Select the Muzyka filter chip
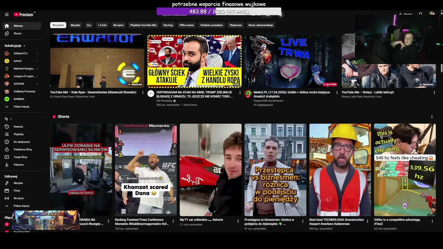 [75, 25]
